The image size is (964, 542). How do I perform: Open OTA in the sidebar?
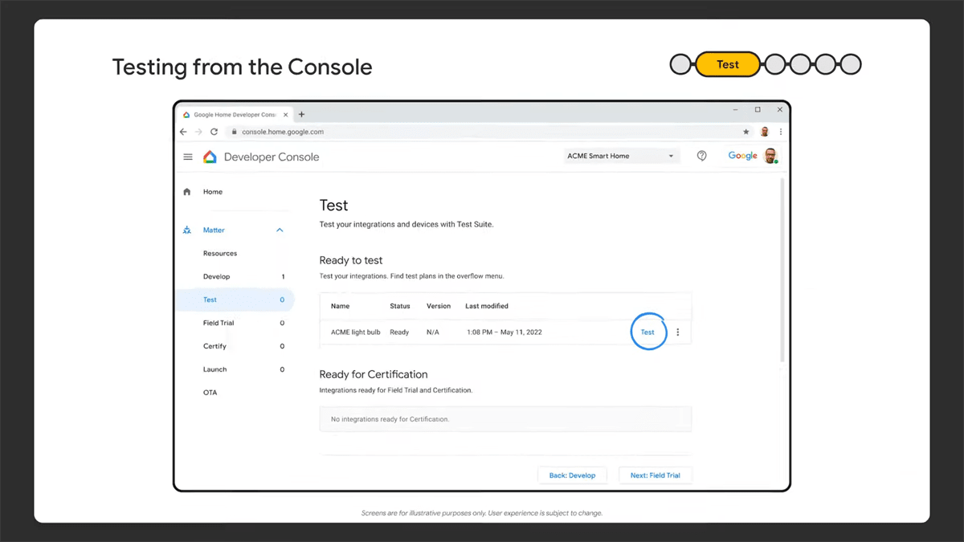210,393
